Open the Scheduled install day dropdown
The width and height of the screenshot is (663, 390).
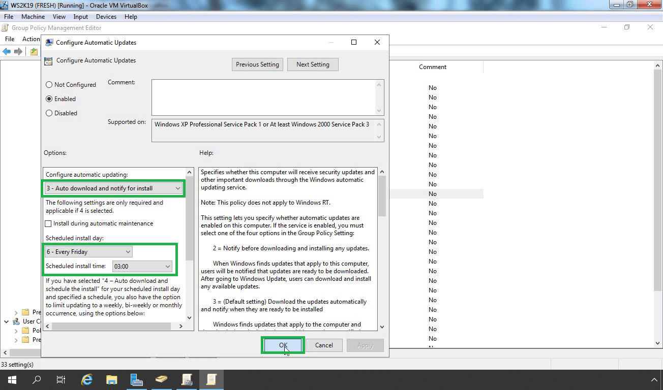[x=88, y=251]
